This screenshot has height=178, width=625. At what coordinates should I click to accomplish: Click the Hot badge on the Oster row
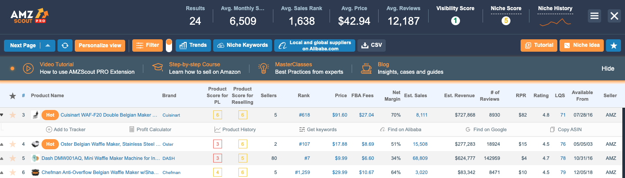coord(50,144)
